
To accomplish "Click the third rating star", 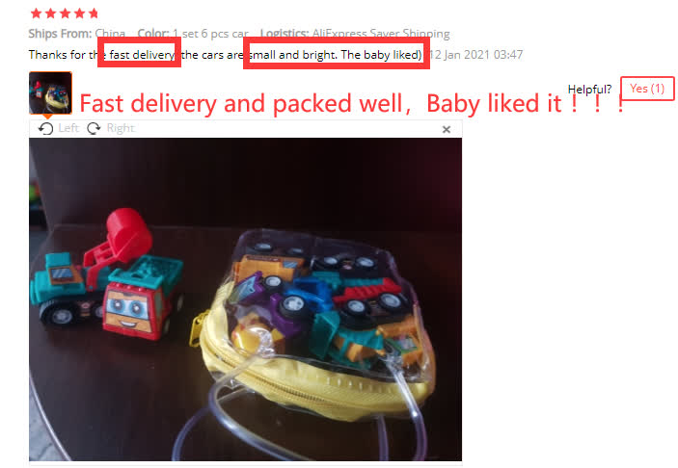I will click(66, 13).
